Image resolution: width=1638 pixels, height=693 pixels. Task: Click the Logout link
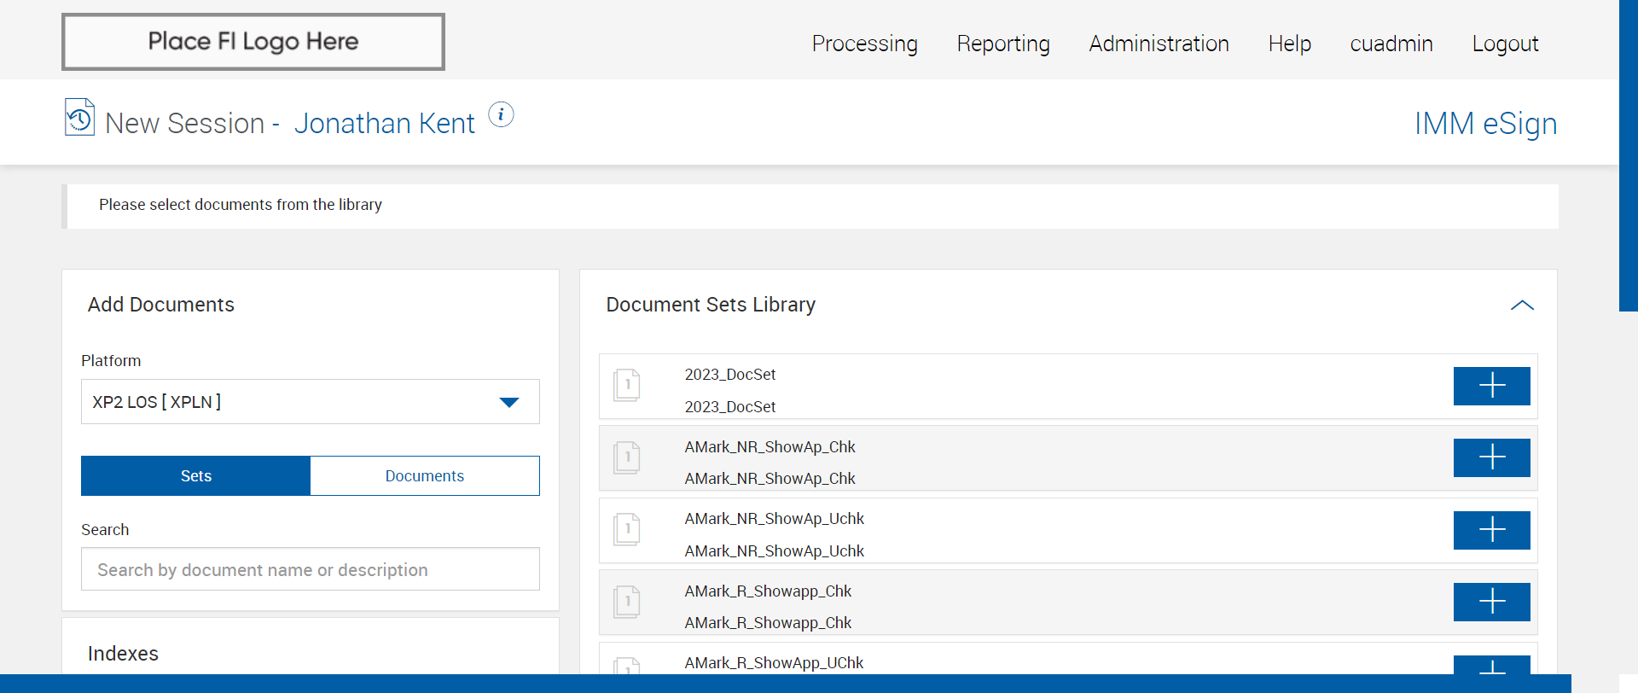point(1504,44)
